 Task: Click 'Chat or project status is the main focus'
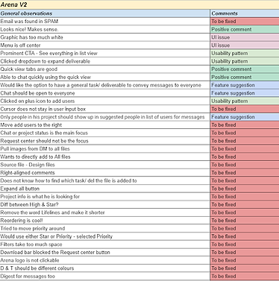pyautogui.click(x=104, y=133)
